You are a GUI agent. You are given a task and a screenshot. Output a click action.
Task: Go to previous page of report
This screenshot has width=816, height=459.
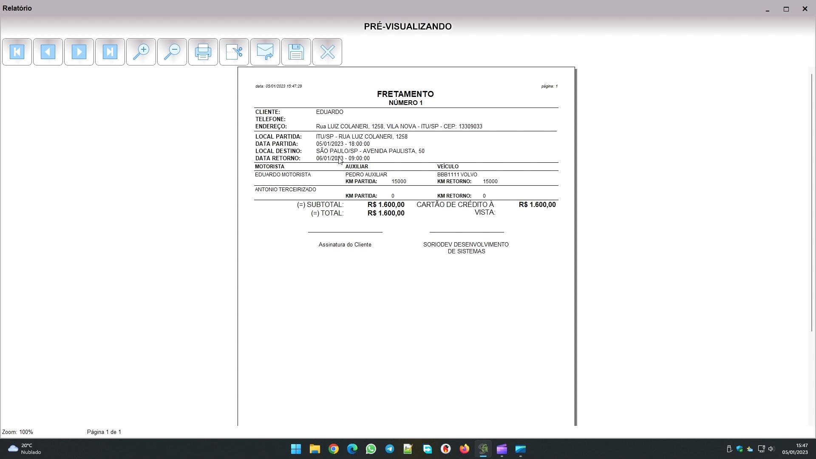point(48,52)
